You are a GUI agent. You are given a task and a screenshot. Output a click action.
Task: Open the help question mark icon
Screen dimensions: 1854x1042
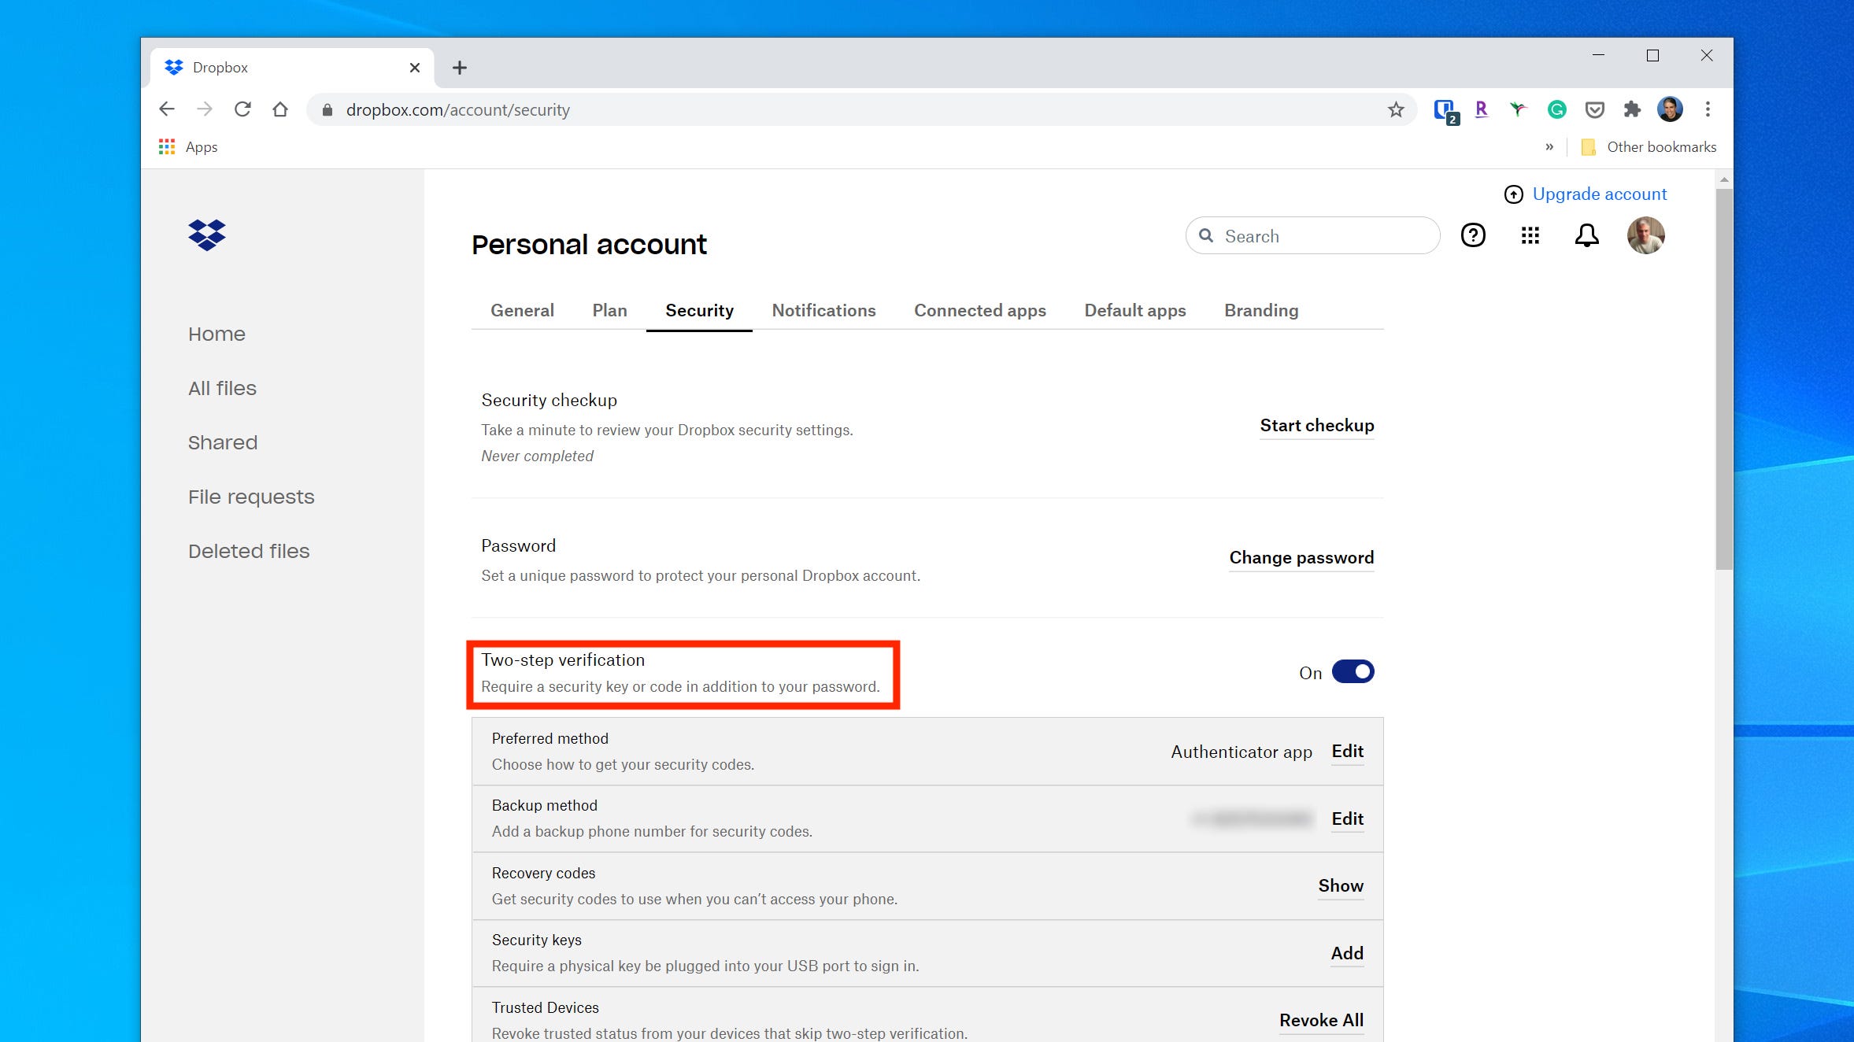pos(1473,235)
